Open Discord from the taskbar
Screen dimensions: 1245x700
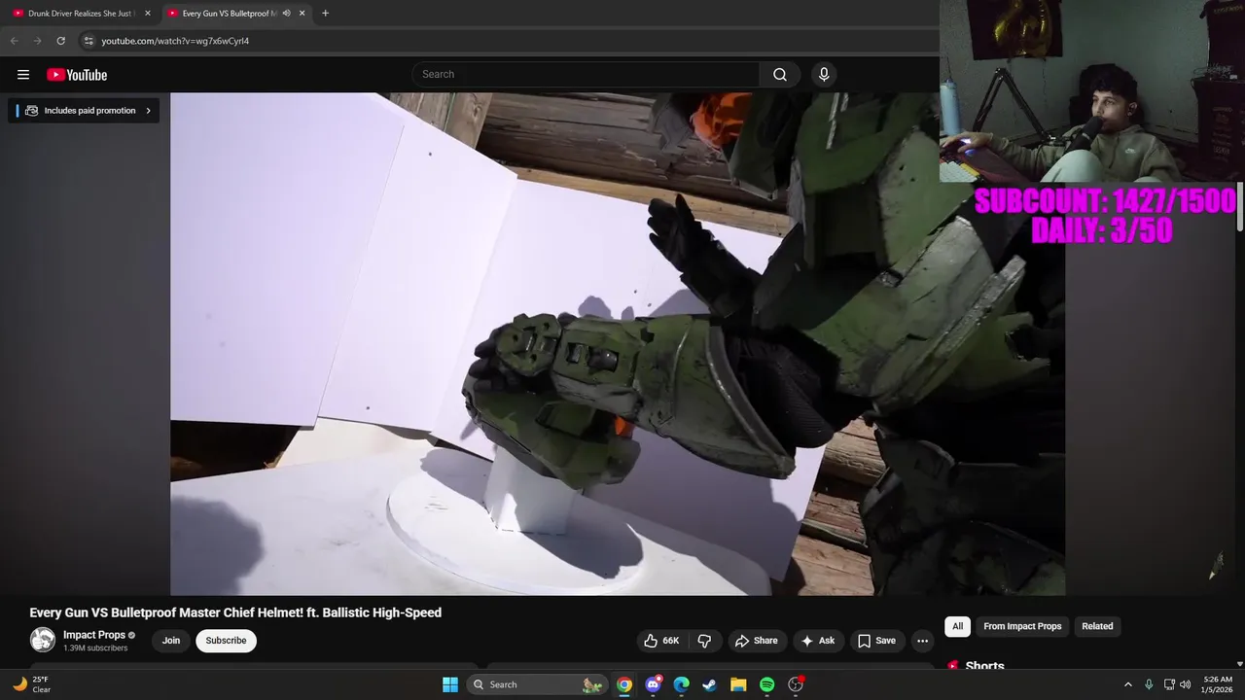click(654, 684)
